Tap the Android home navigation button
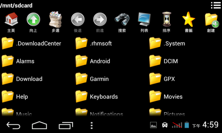222x133 pixels. click(39, 125)
